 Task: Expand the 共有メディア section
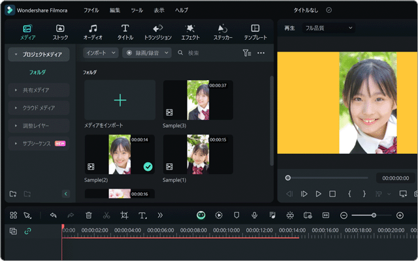pos(39,90)
